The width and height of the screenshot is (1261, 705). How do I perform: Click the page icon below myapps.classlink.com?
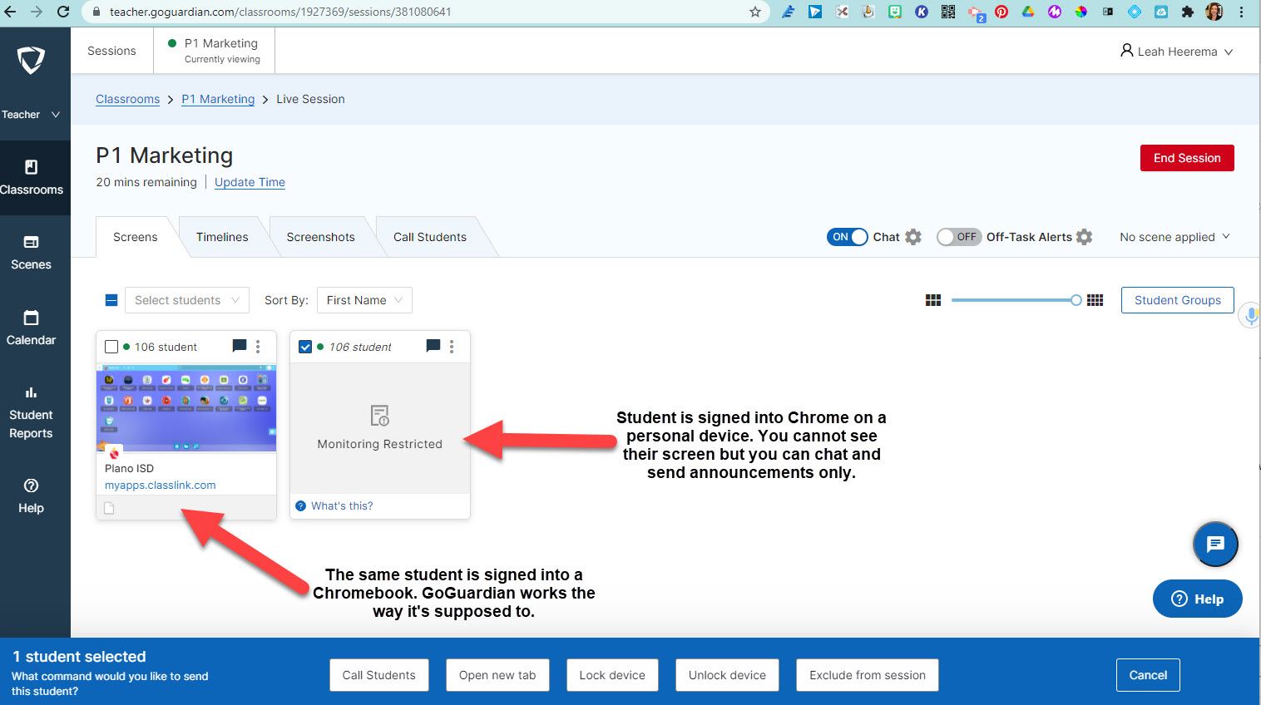[109, 508]
